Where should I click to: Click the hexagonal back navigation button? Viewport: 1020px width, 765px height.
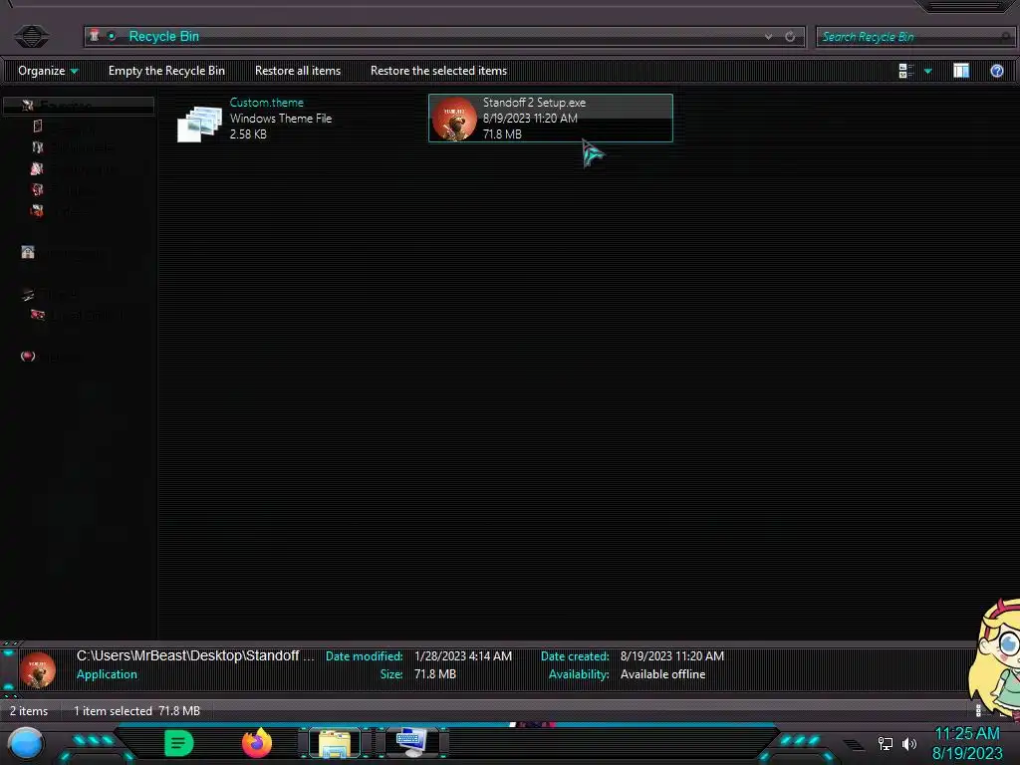[x=31, y=36]
